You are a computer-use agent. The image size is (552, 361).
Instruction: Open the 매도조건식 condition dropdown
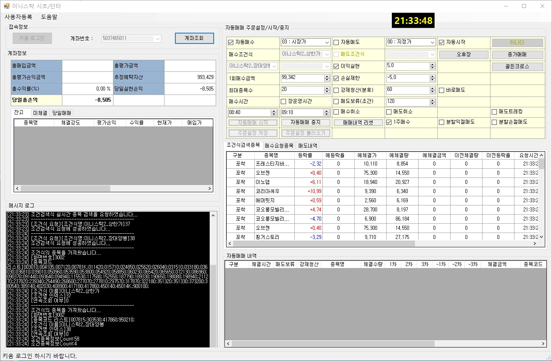click(x=433, y=54)
